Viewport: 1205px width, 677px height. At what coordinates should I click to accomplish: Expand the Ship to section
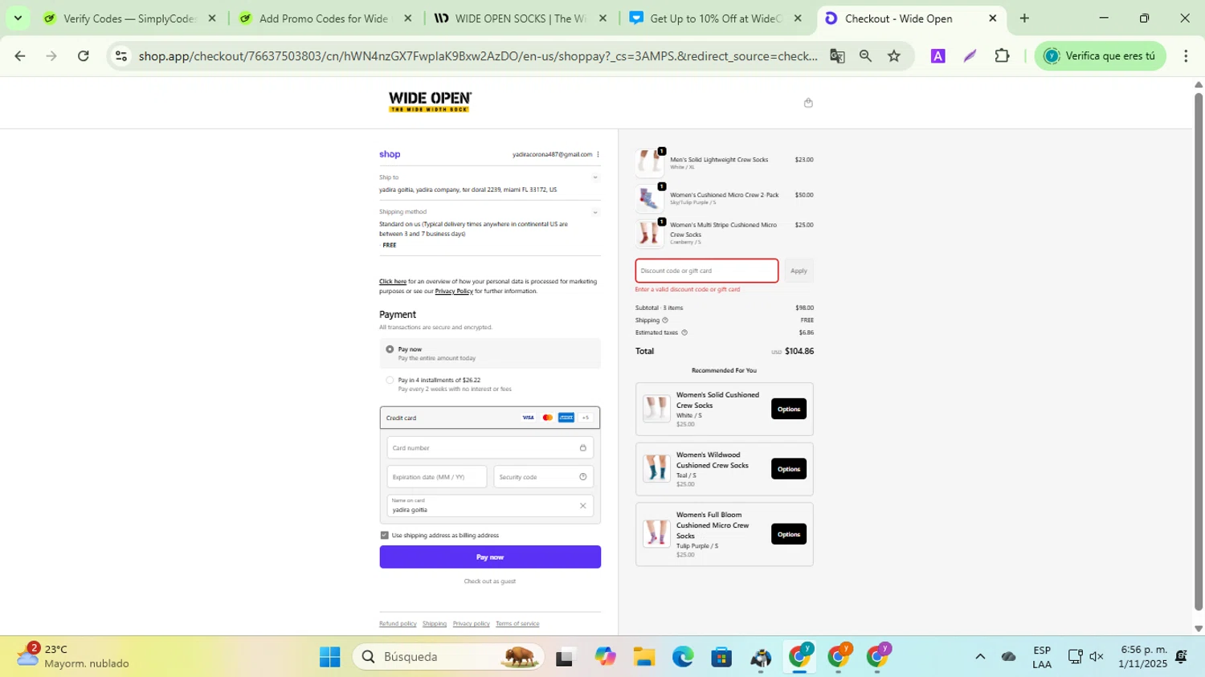[x=595, y=177]
